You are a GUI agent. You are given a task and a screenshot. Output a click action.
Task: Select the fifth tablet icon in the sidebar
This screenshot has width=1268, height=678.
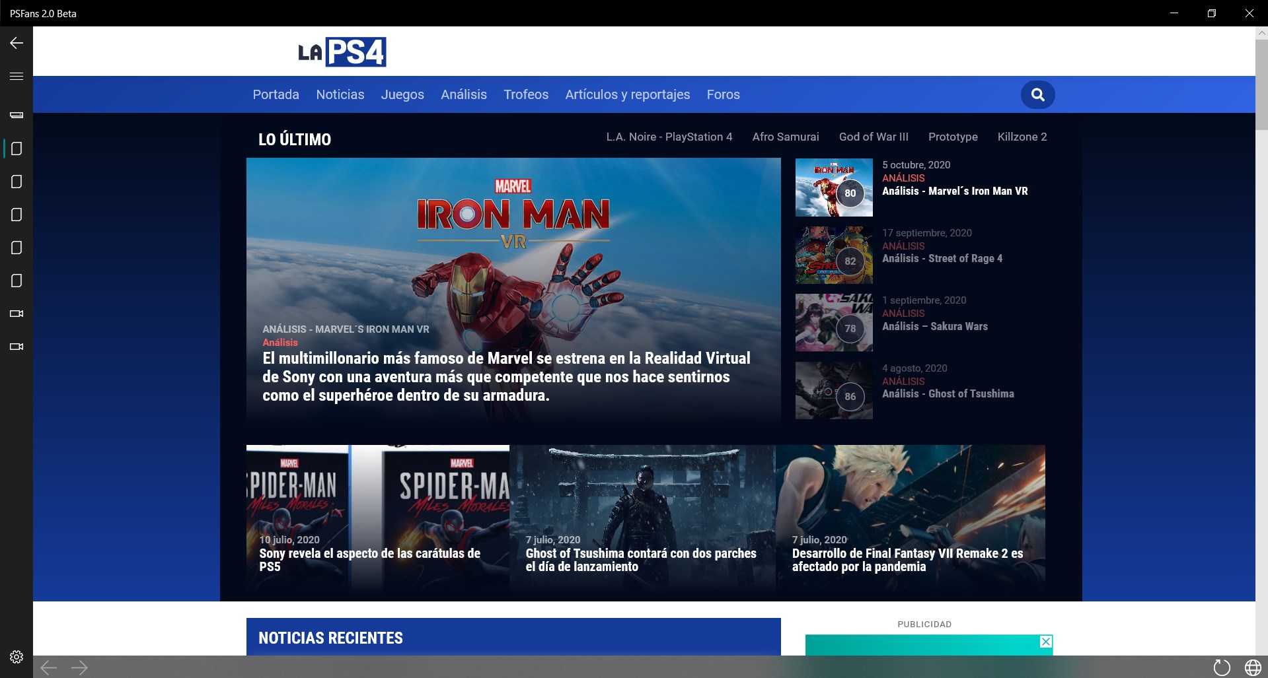pos(17,281)
